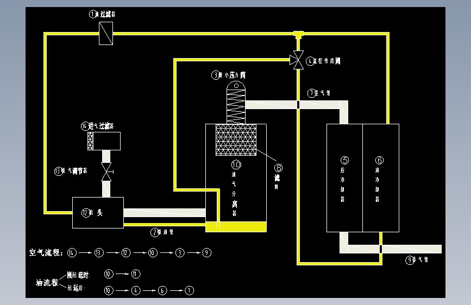The image size is (471, 305).
Task: Click the bypass valve symbol numbered 4
Action: pos(297,60)
